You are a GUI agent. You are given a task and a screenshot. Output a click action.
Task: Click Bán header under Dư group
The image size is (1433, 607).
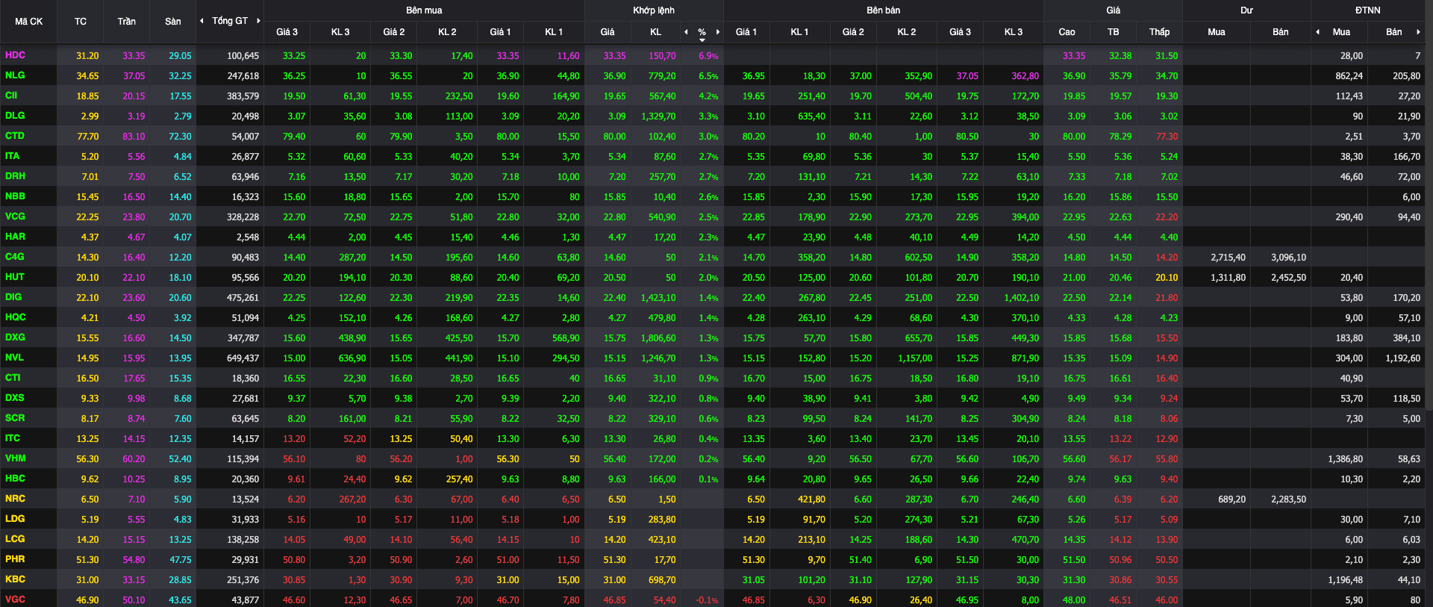click(x=1281, y=32)
